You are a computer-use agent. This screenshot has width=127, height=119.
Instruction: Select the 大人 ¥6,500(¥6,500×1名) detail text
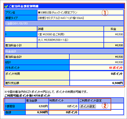(x=53, y=40)
